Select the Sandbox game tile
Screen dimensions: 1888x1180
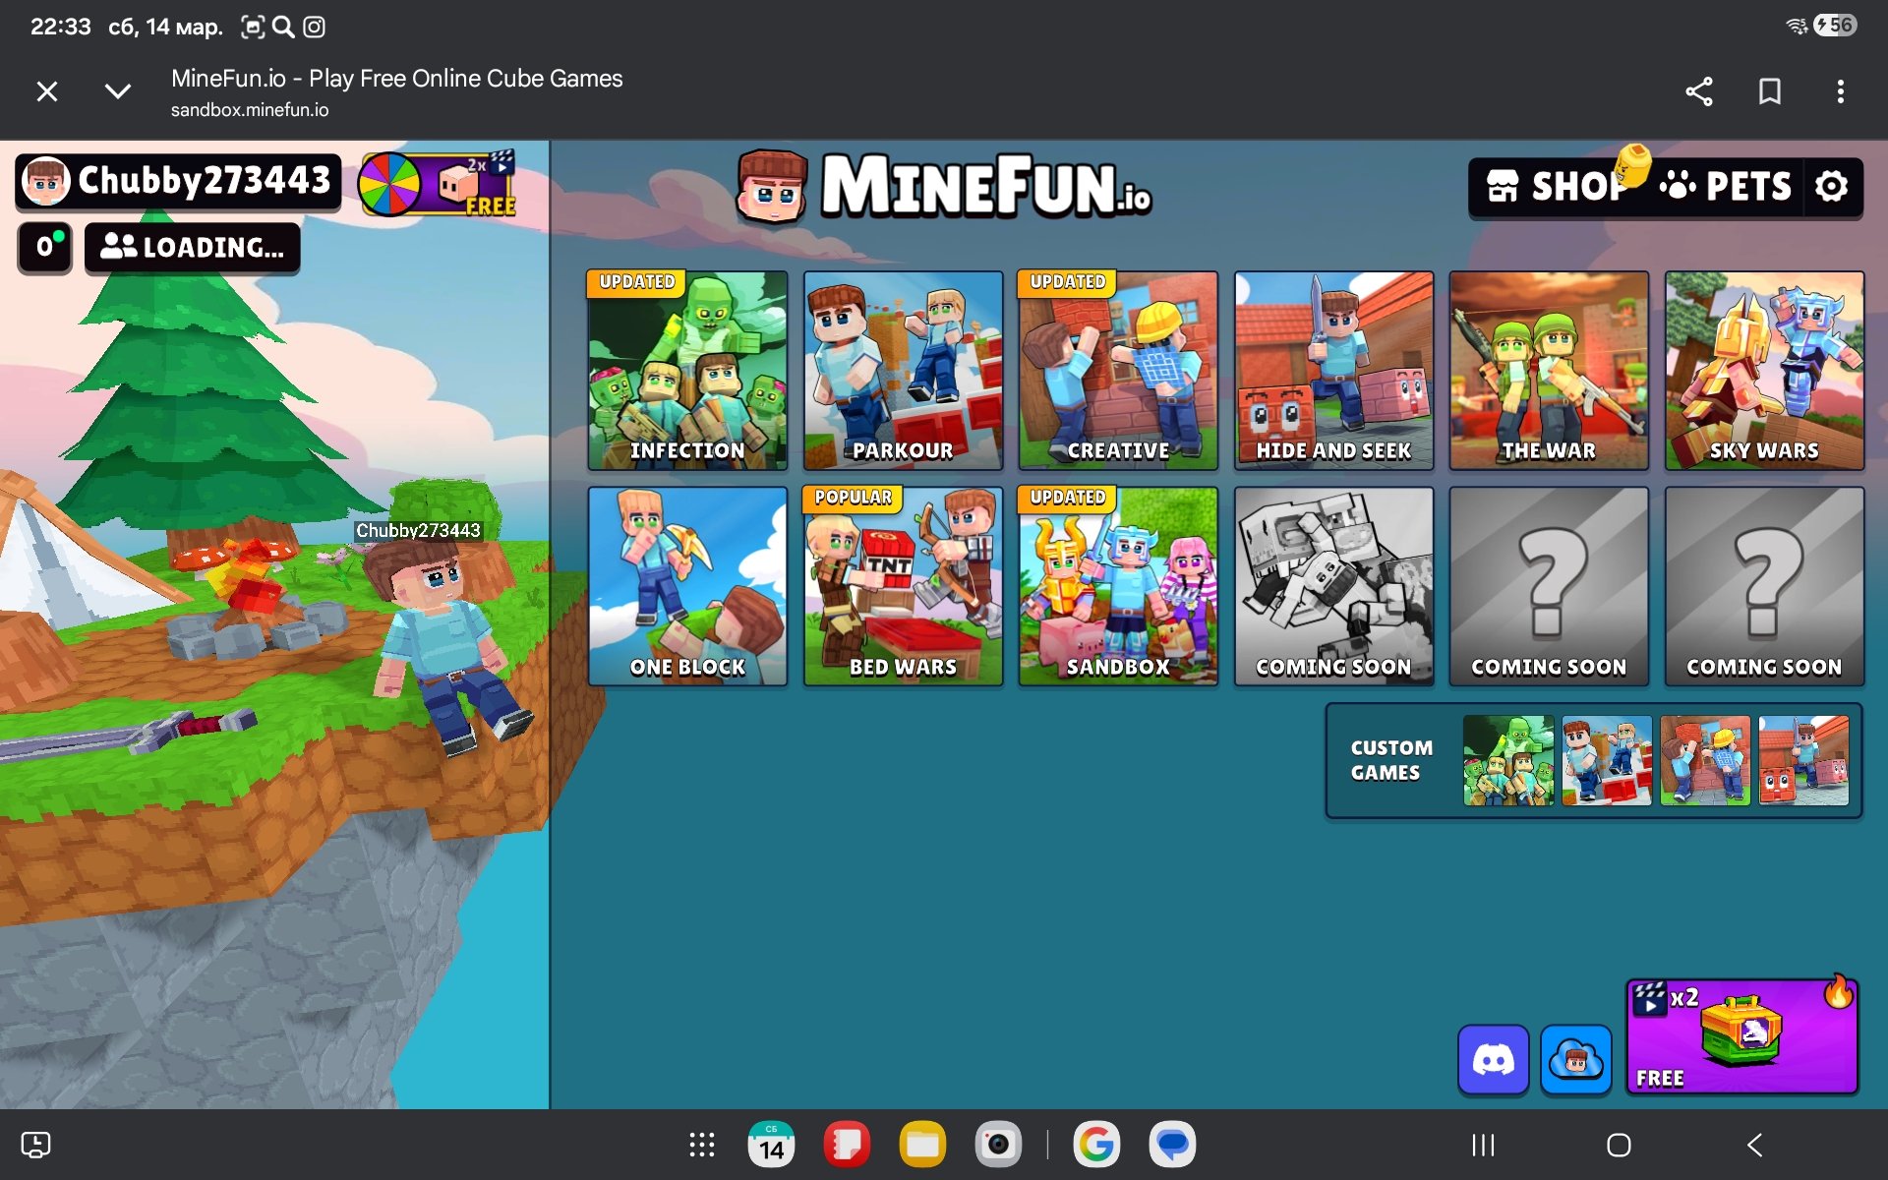click(1118, 587)
